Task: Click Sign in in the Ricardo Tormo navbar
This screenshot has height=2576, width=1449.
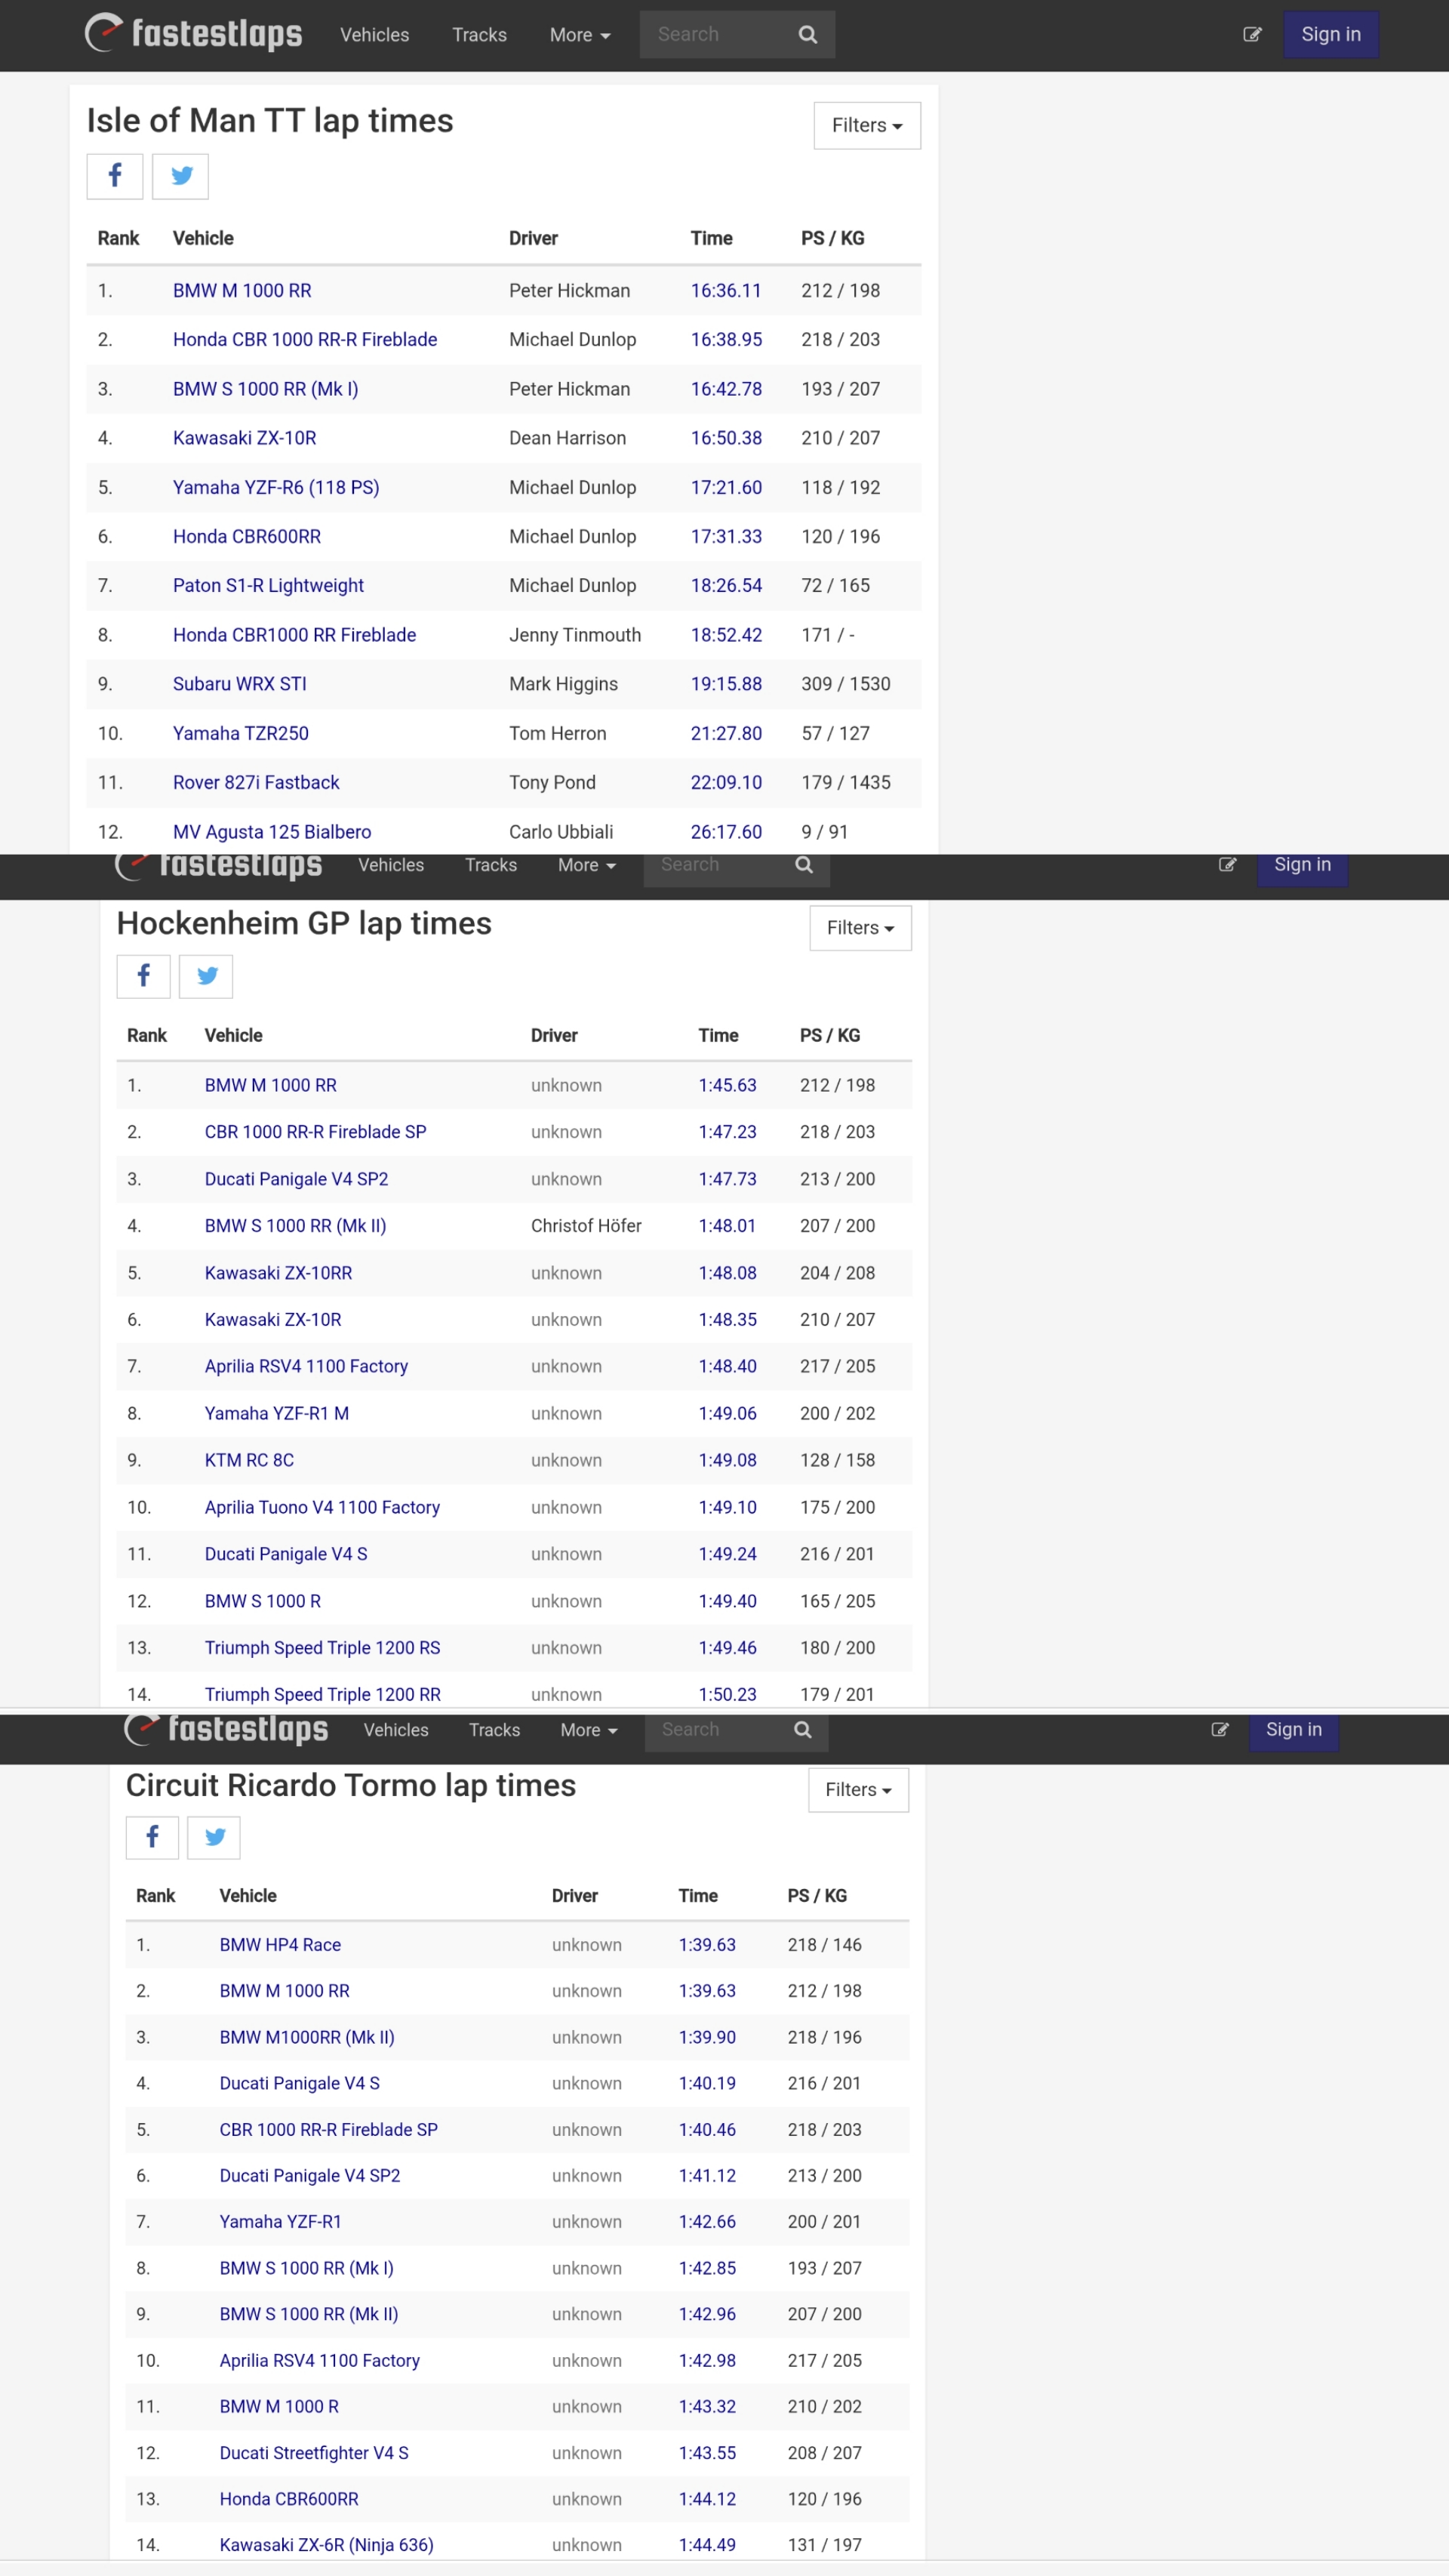Action: tap(1294, 1731)
